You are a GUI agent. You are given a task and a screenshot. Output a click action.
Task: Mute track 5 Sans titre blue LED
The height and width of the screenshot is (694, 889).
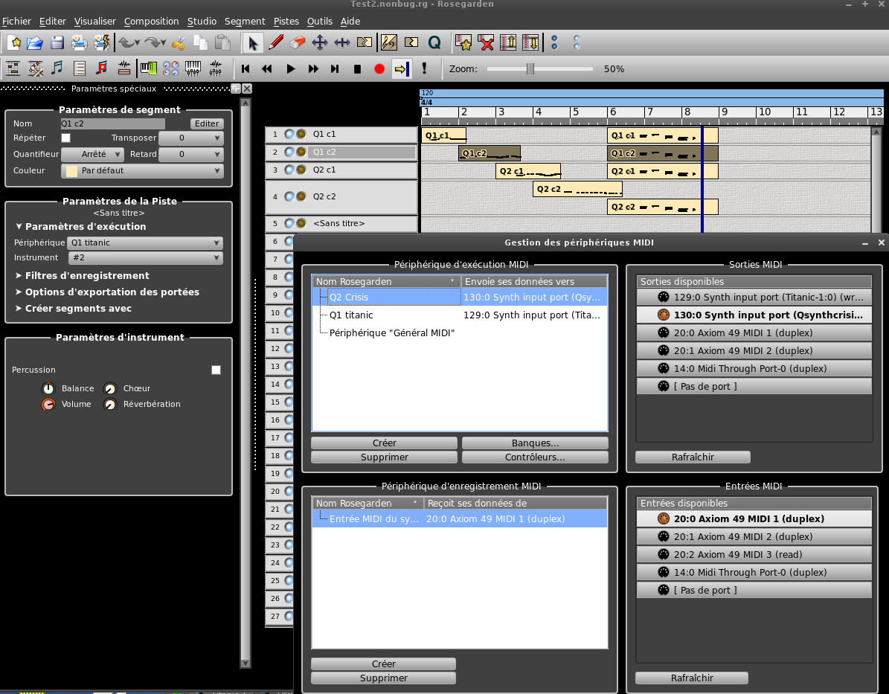pos(289,223)
